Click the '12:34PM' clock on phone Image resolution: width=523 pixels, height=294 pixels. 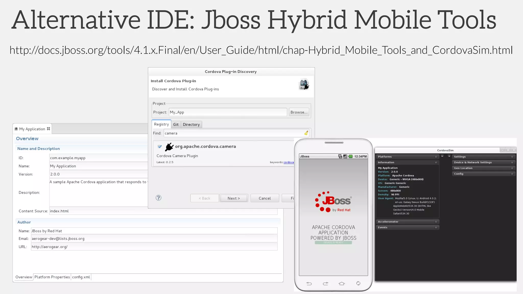coord(360,156)
